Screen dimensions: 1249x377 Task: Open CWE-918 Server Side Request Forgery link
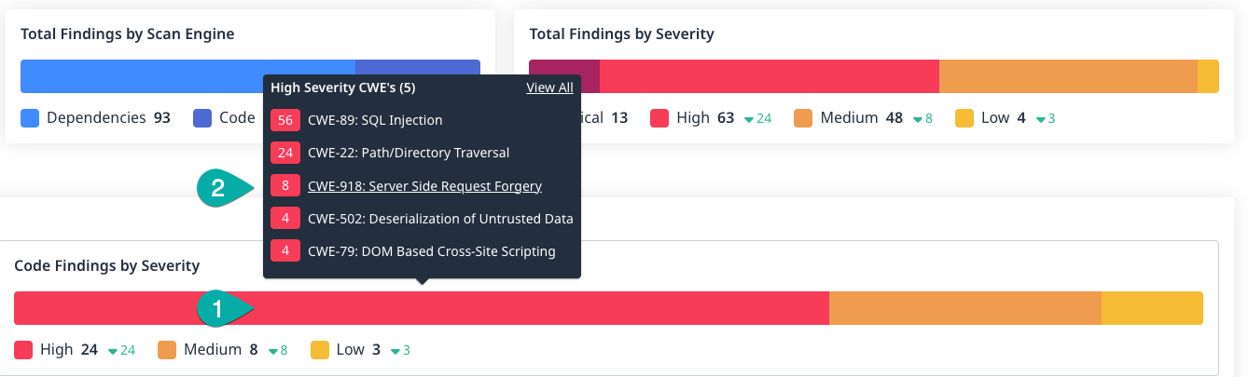(424, 186)
